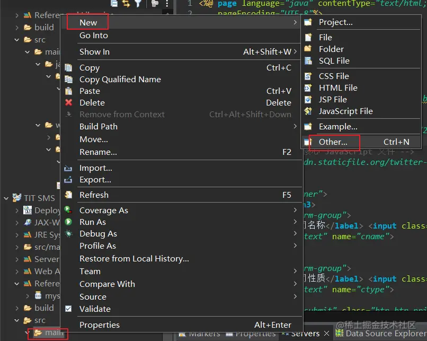Click the SQL File icon
This screenshot has width=427, height=341.
[308, 60]
